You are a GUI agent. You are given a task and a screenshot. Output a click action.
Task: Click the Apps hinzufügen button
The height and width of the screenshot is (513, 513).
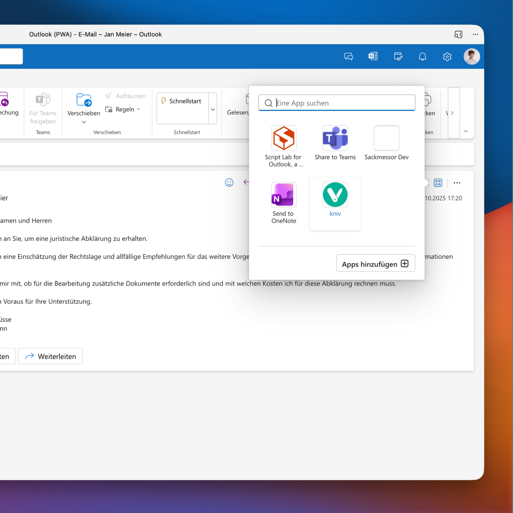375,264
